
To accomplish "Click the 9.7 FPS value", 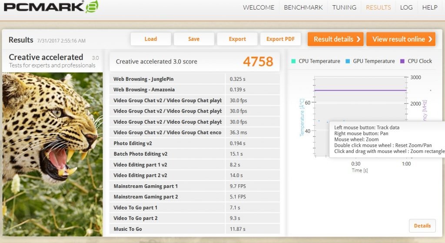I will point(238,186).
